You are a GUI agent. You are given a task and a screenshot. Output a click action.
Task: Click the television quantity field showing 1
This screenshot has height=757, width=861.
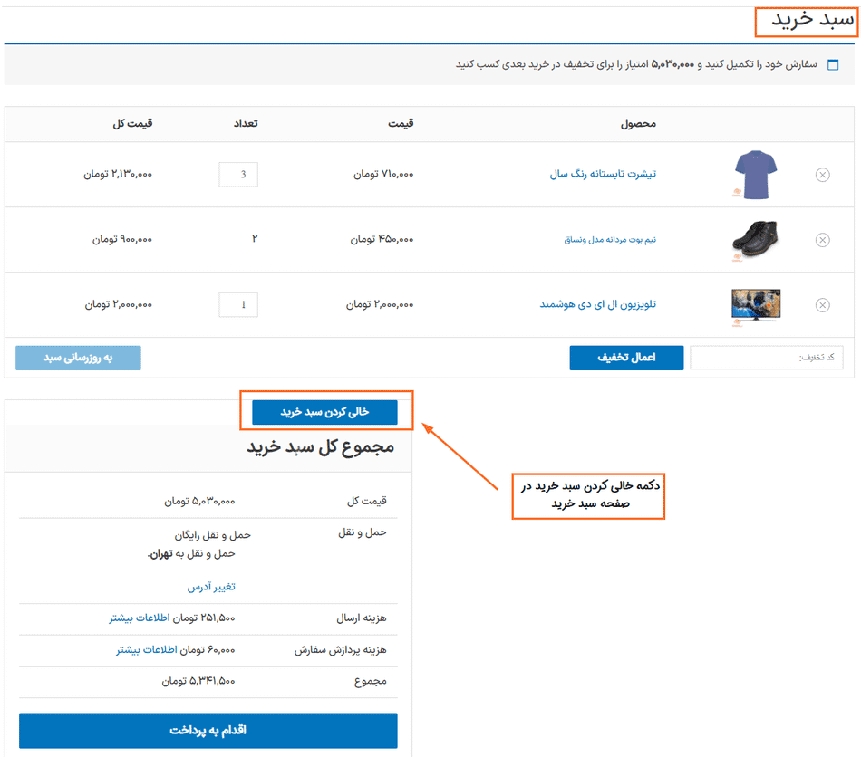238,304
